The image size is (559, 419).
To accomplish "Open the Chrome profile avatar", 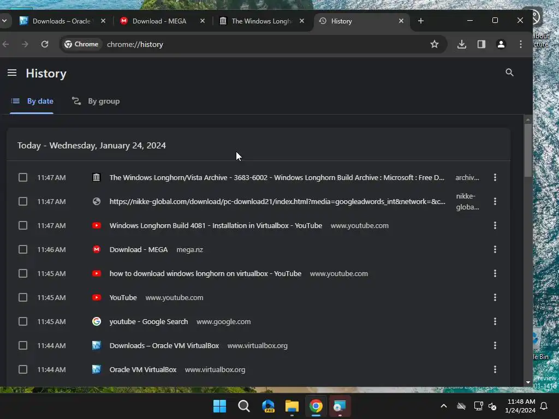I will [x=501, y=44].
